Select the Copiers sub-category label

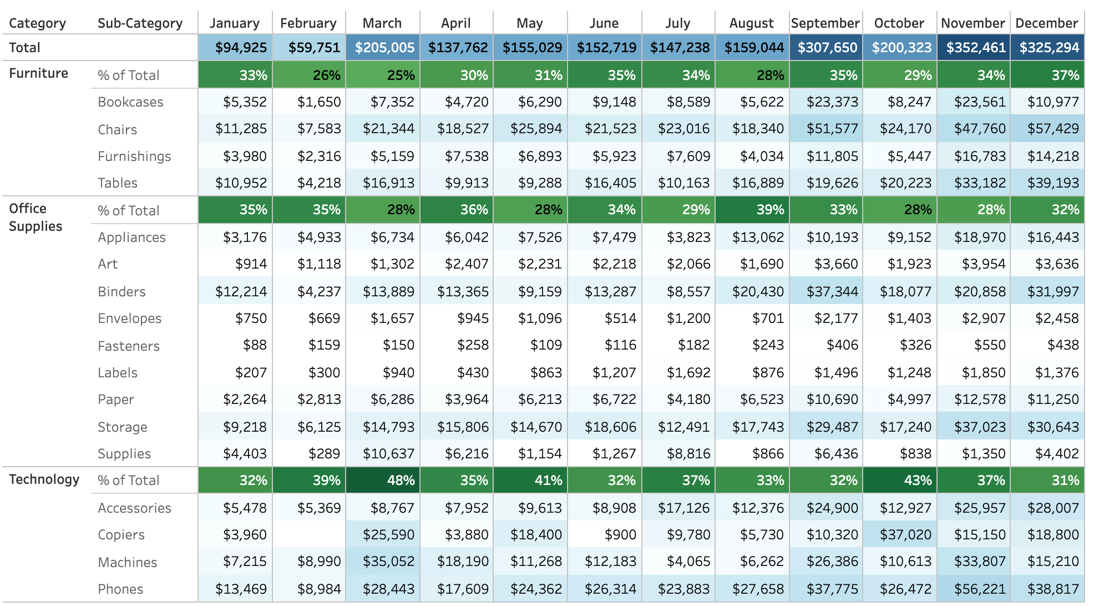click(x=121, y=535)
